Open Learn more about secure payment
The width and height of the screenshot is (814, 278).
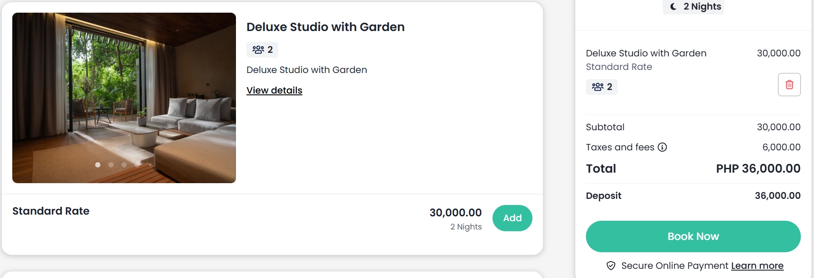[x=757, y=266]
